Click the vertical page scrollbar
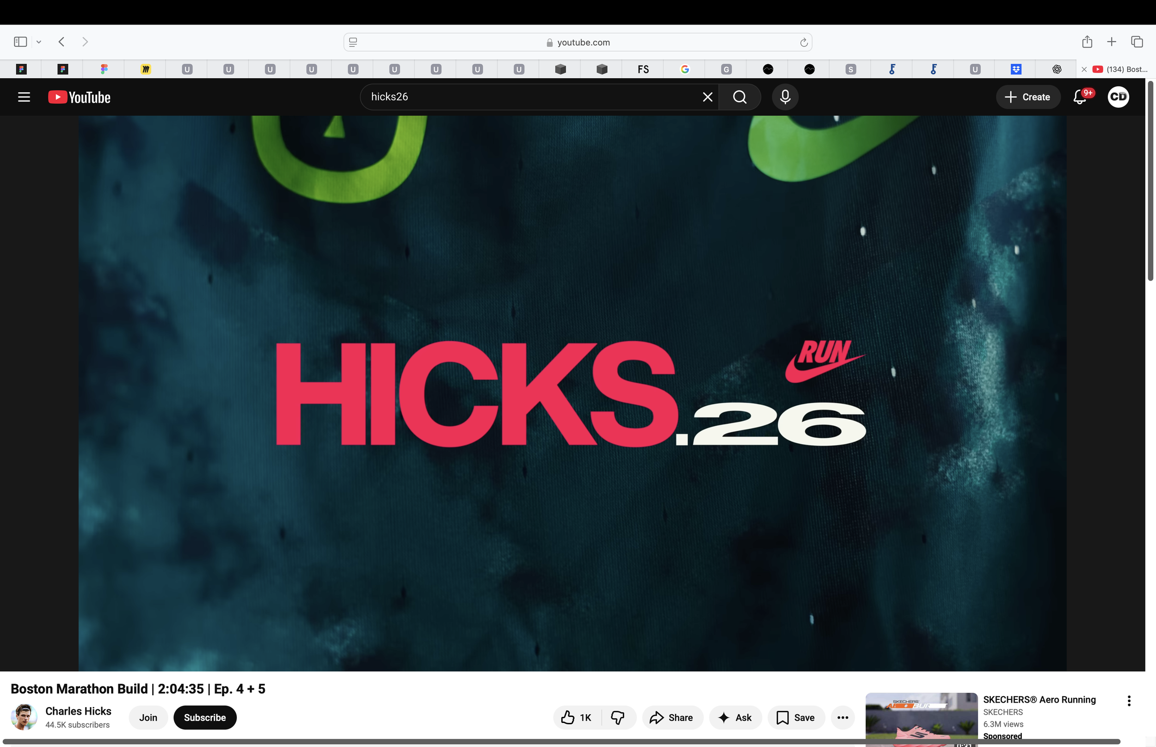 (1150, 181)
